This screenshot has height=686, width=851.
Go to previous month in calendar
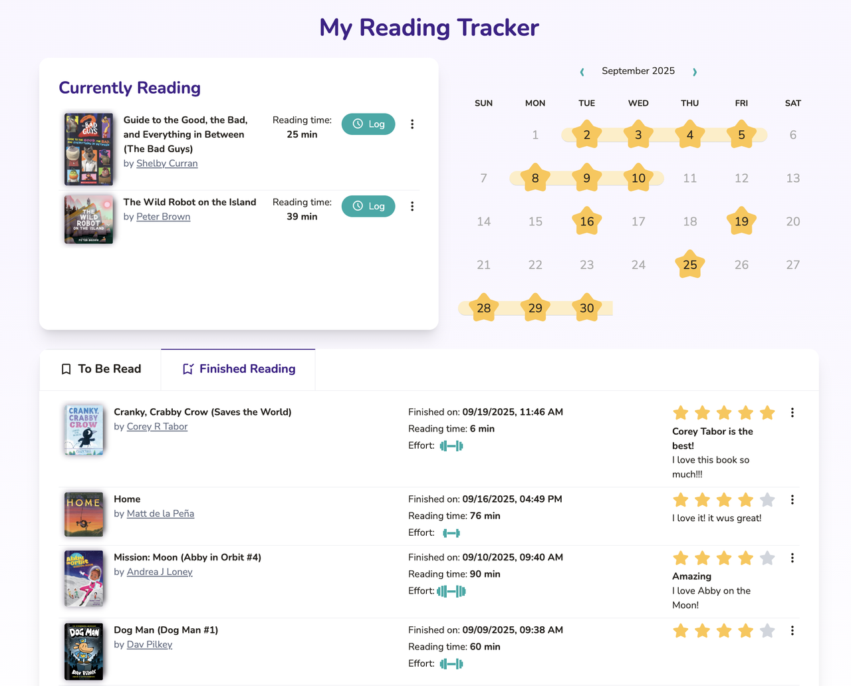tap(582, 72)
